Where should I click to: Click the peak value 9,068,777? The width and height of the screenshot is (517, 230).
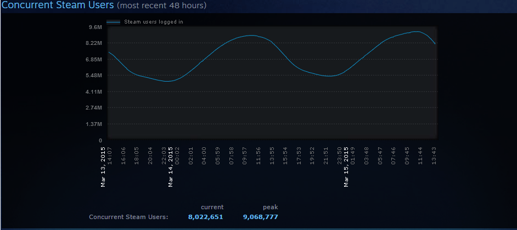[261, 217]
